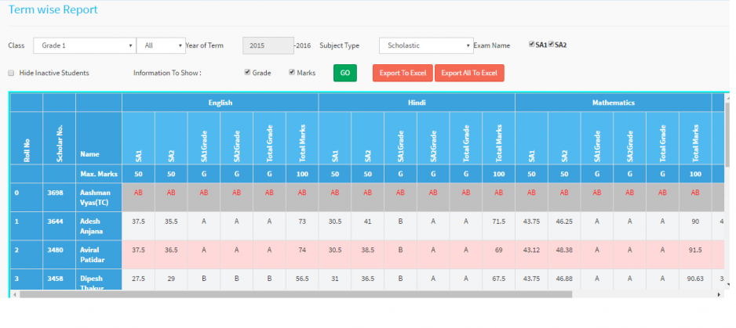Open the Subject Type Scholastic dropdown

pos(427,45)
